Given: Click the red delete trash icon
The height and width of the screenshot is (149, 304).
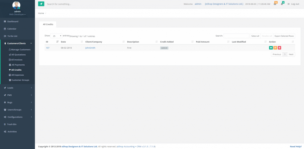Looking at the screenshot, I should 279,48.
